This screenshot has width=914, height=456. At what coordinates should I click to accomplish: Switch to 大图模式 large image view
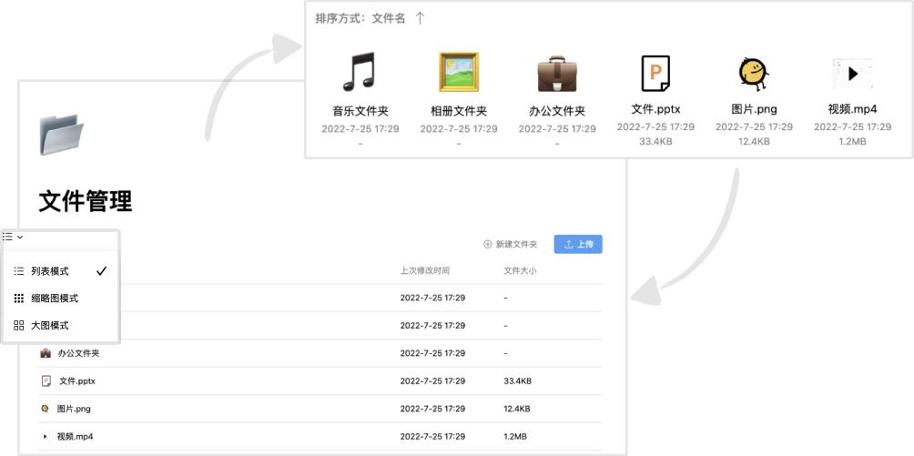coord(50,325)
